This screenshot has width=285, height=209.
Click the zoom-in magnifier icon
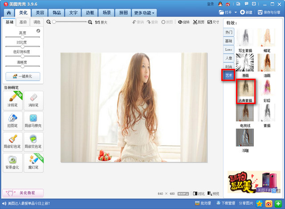[90, 22]
